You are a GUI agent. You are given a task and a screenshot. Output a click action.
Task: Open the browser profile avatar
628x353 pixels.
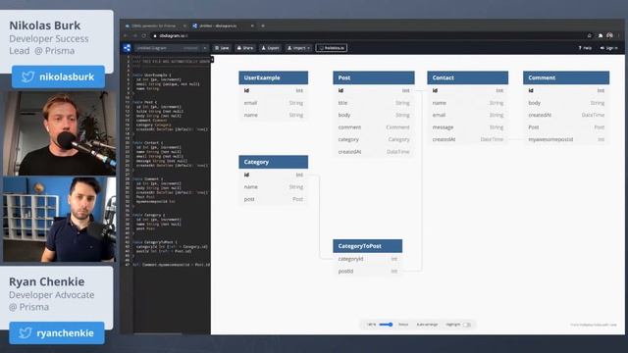(609, 36)
